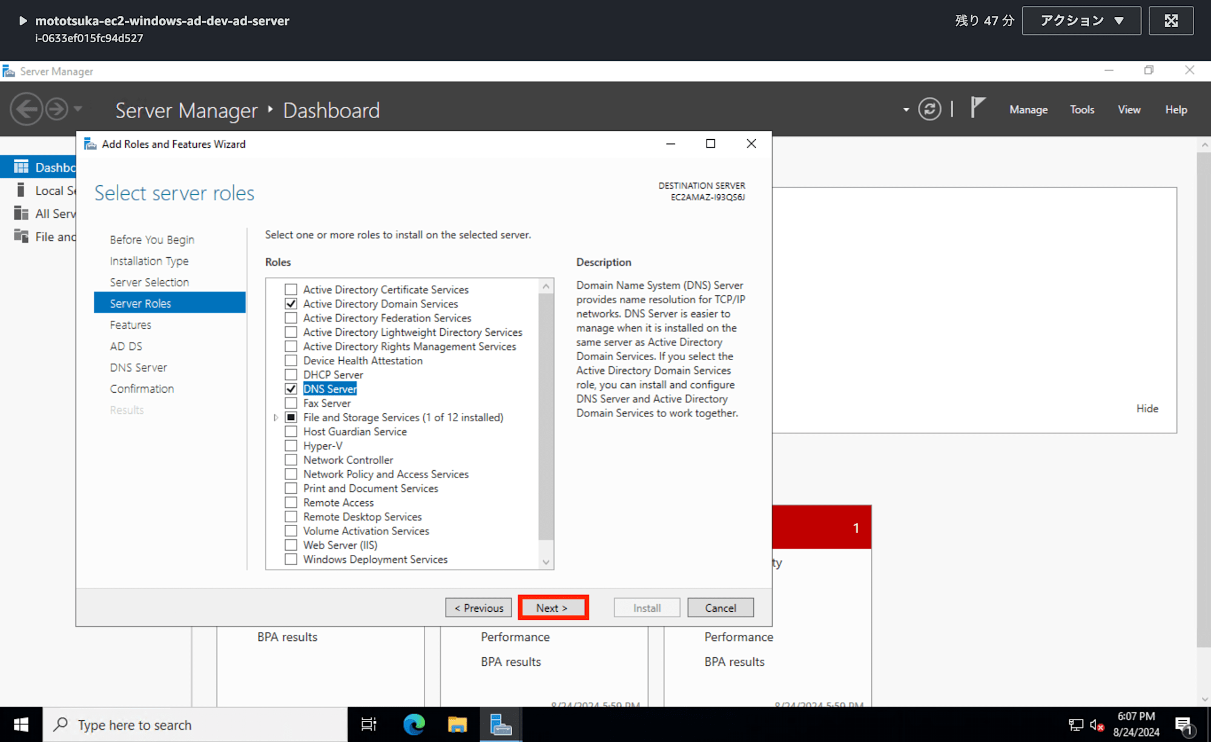Click Next to proceed to Features step
Viewport: 1211px width, 742px height.
point(552,607)
